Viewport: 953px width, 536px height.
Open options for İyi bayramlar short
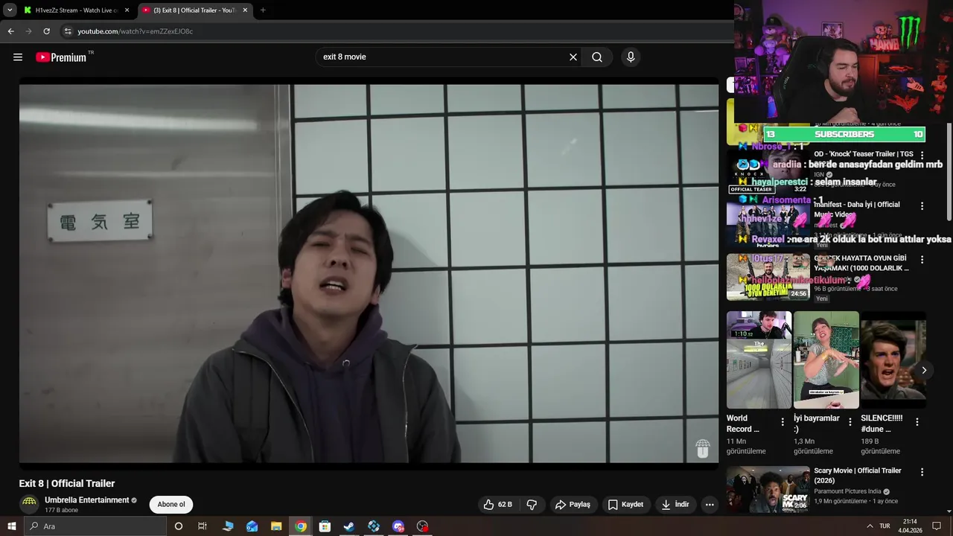click(850, 422)
